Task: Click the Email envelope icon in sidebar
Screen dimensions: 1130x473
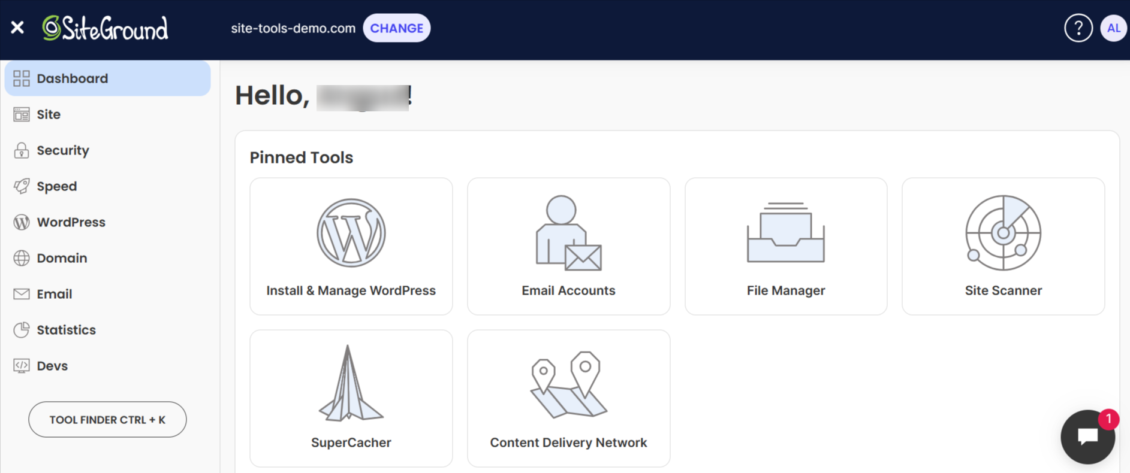Action: click(x=22, y=294)
